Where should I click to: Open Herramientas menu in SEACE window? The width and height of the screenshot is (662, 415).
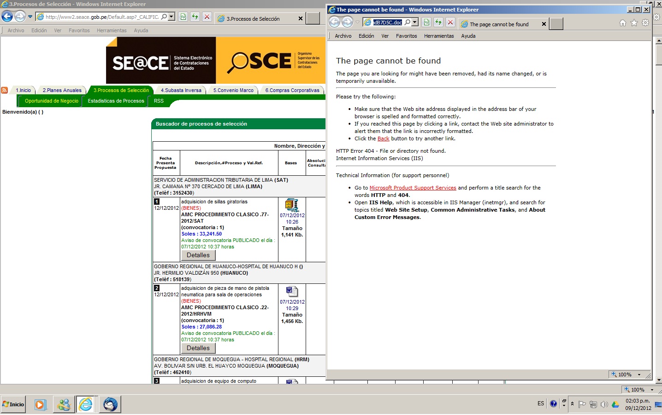pos(112,30)
